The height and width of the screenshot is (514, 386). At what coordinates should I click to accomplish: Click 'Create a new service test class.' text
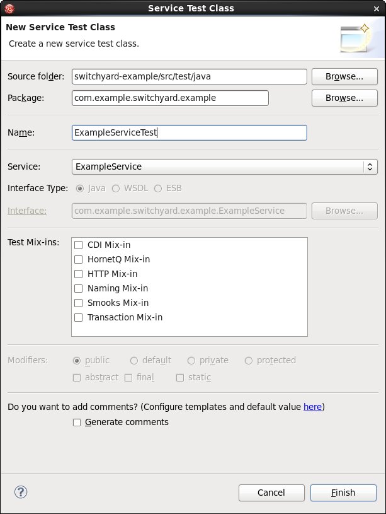click(x=74, y=44)
